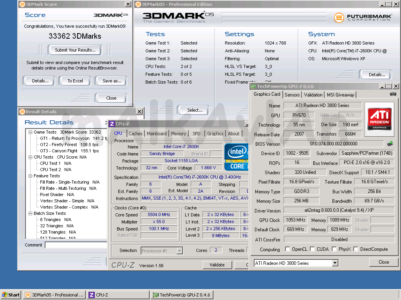Select GT1 - Return To Proxycon result row

coord(73,138)
